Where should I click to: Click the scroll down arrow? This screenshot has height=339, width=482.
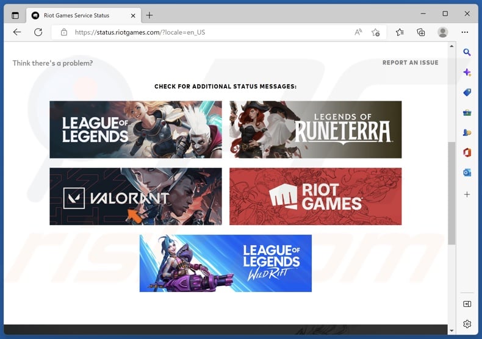451,330
